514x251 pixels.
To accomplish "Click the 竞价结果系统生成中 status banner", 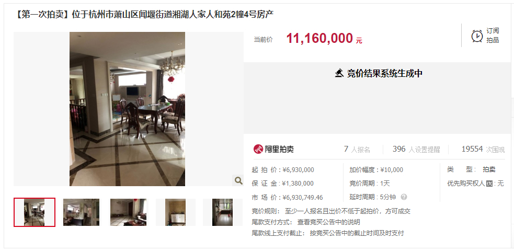I will point(379,73).
